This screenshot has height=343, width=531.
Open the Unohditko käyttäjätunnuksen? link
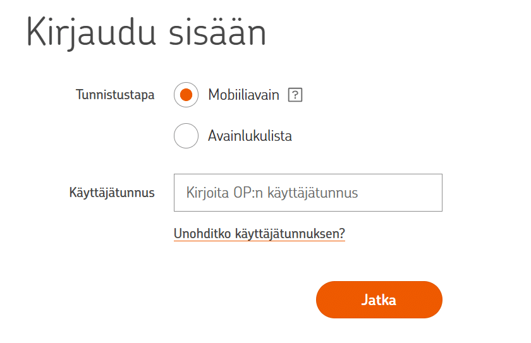click(x=259, y=234)
